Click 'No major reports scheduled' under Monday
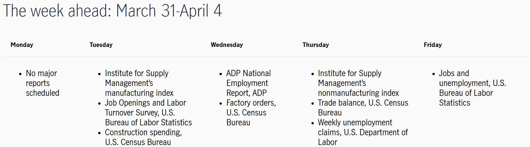The height and width of the screenshot is (147, 530). point(43,83)
